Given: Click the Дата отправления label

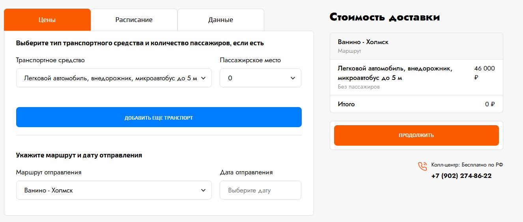Looking at the screenshot, I should [x=246, y=172].
